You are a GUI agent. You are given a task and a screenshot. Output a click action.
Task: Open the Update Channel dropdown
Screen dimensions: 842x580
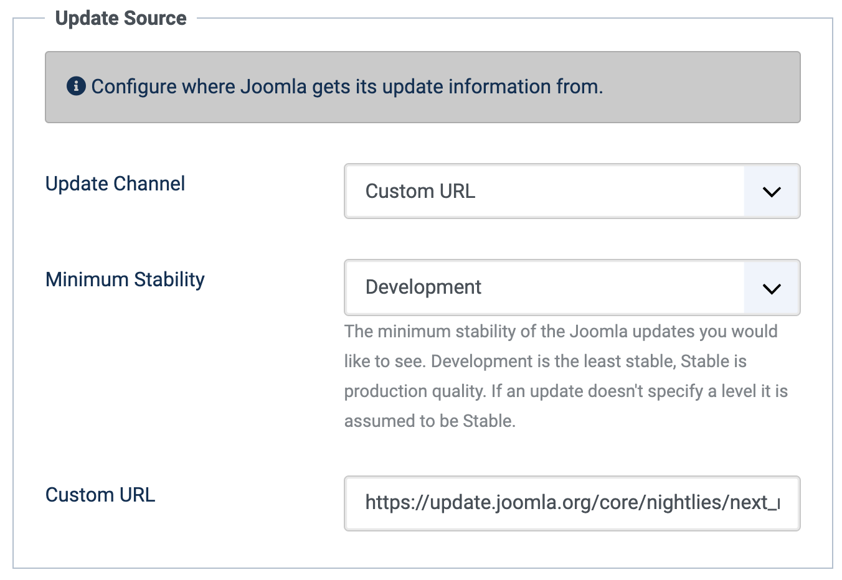click(572, 191)
